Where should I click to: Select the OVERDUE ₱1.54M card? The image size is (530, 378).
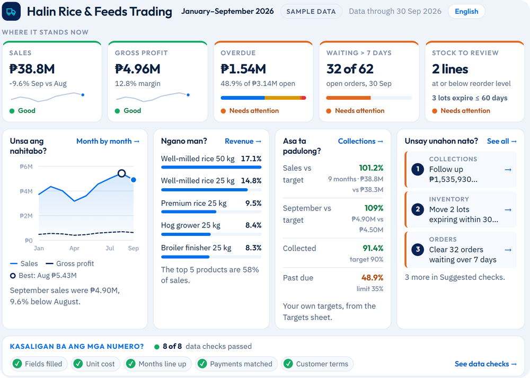point(263,81)
